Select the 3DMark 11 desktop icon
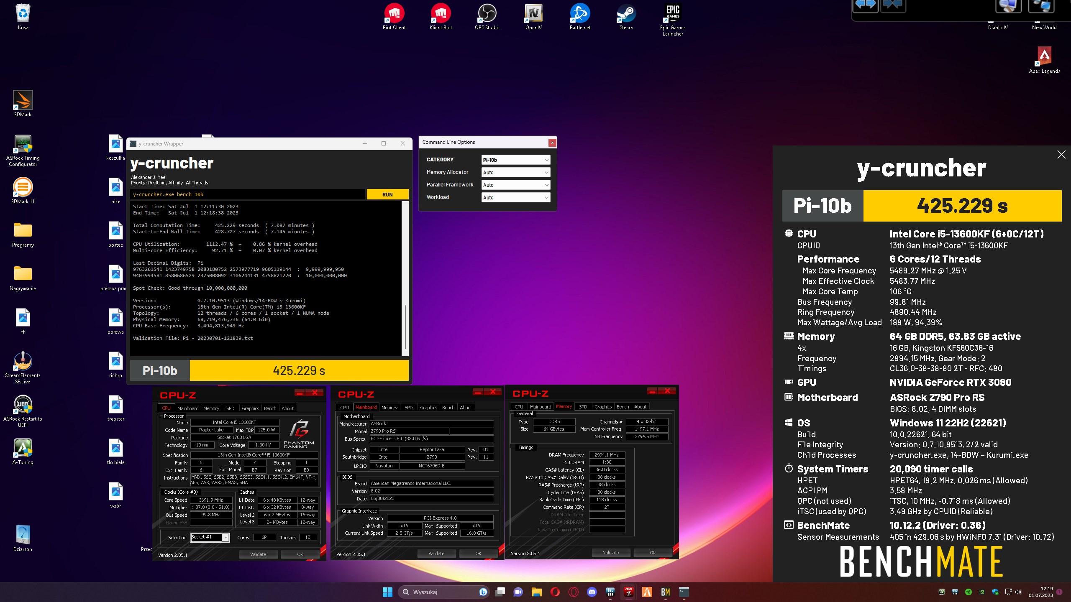Image resolution: width=1071 pixels, height=602 pixels. (x=23, y=191)
